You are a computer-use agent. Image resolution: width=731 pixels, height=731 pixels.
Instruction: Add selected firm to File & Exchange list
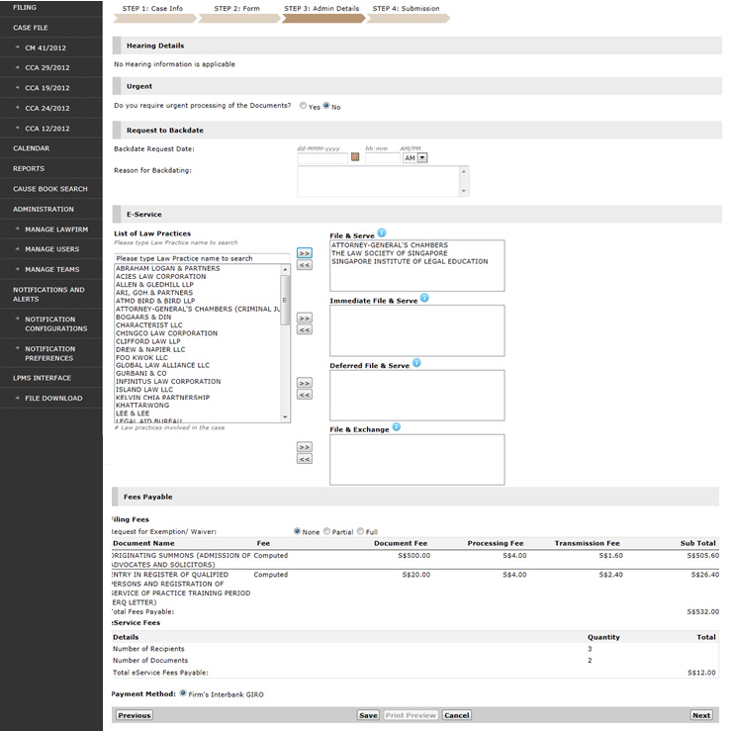coord(305,447)
